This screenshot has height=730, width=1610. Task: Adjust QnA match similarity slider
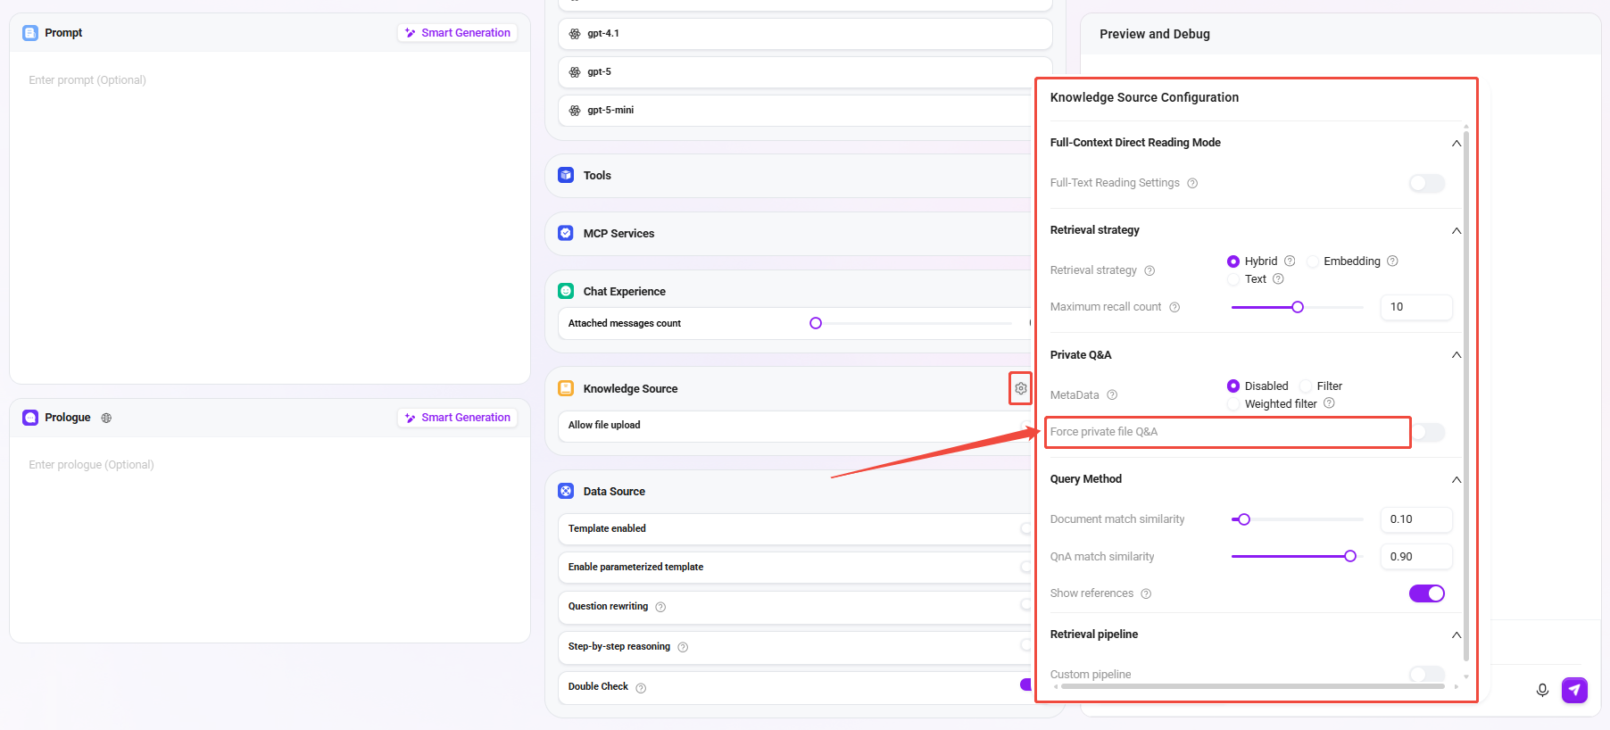coord(1350,556)
